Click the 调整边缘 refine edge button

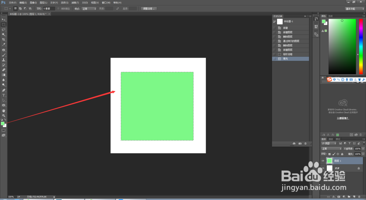149,9
